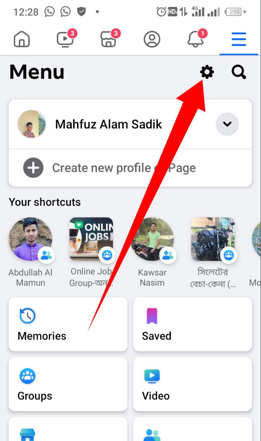Go to the Home feed icon
This screenshot has width=261, height=441.
click(22, 40)
